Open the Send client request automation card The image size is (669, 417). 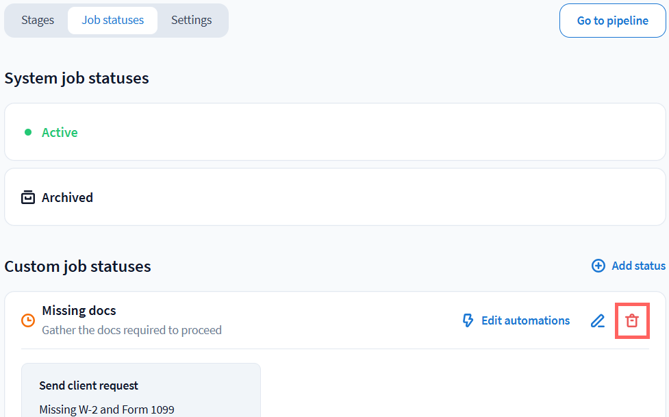coord(141,390)
